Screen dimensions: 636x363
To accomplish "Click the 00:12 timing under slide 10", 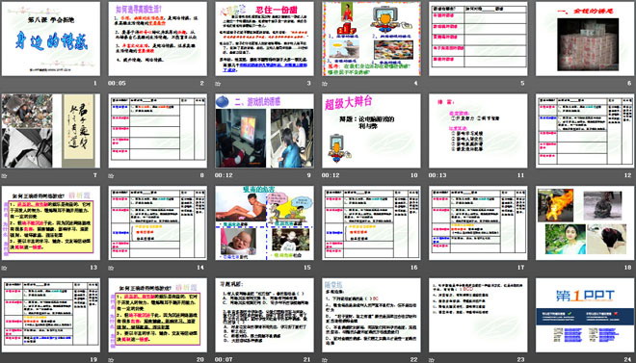I will (331, 175).
